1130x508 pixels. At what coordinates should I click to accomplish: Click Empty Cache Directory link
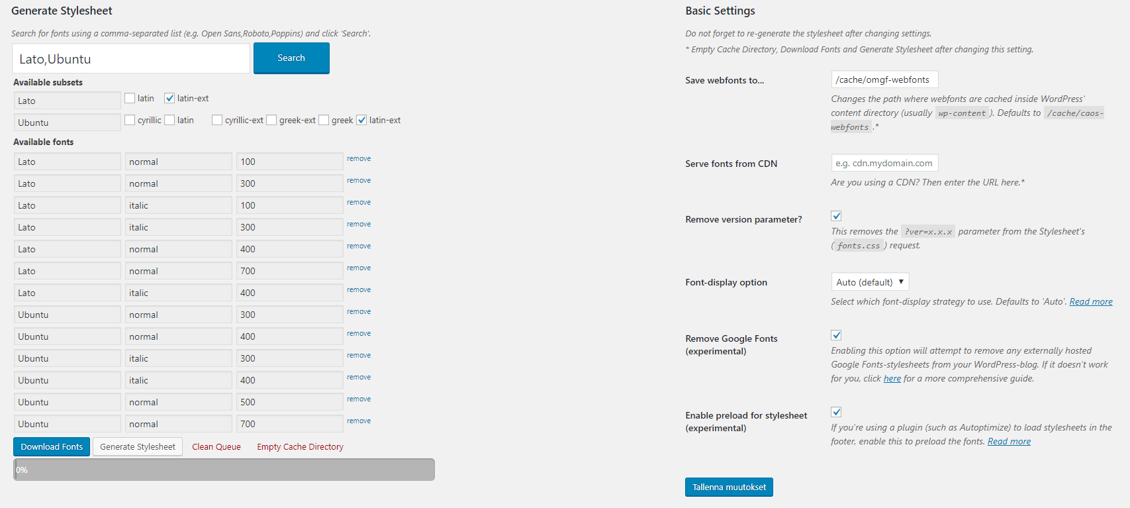(300, 447)
